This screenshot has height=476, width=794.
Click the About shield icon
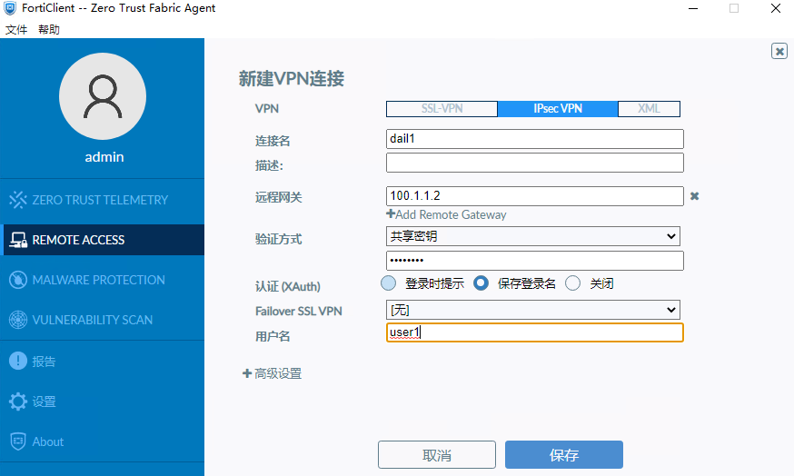pos(17,441)
